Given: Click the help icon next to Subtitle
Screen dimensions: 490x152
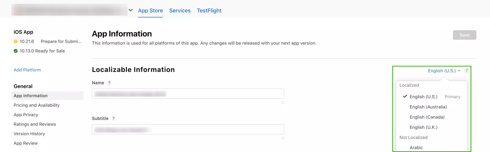Looking at the screenshot, I should click(114, 118).
